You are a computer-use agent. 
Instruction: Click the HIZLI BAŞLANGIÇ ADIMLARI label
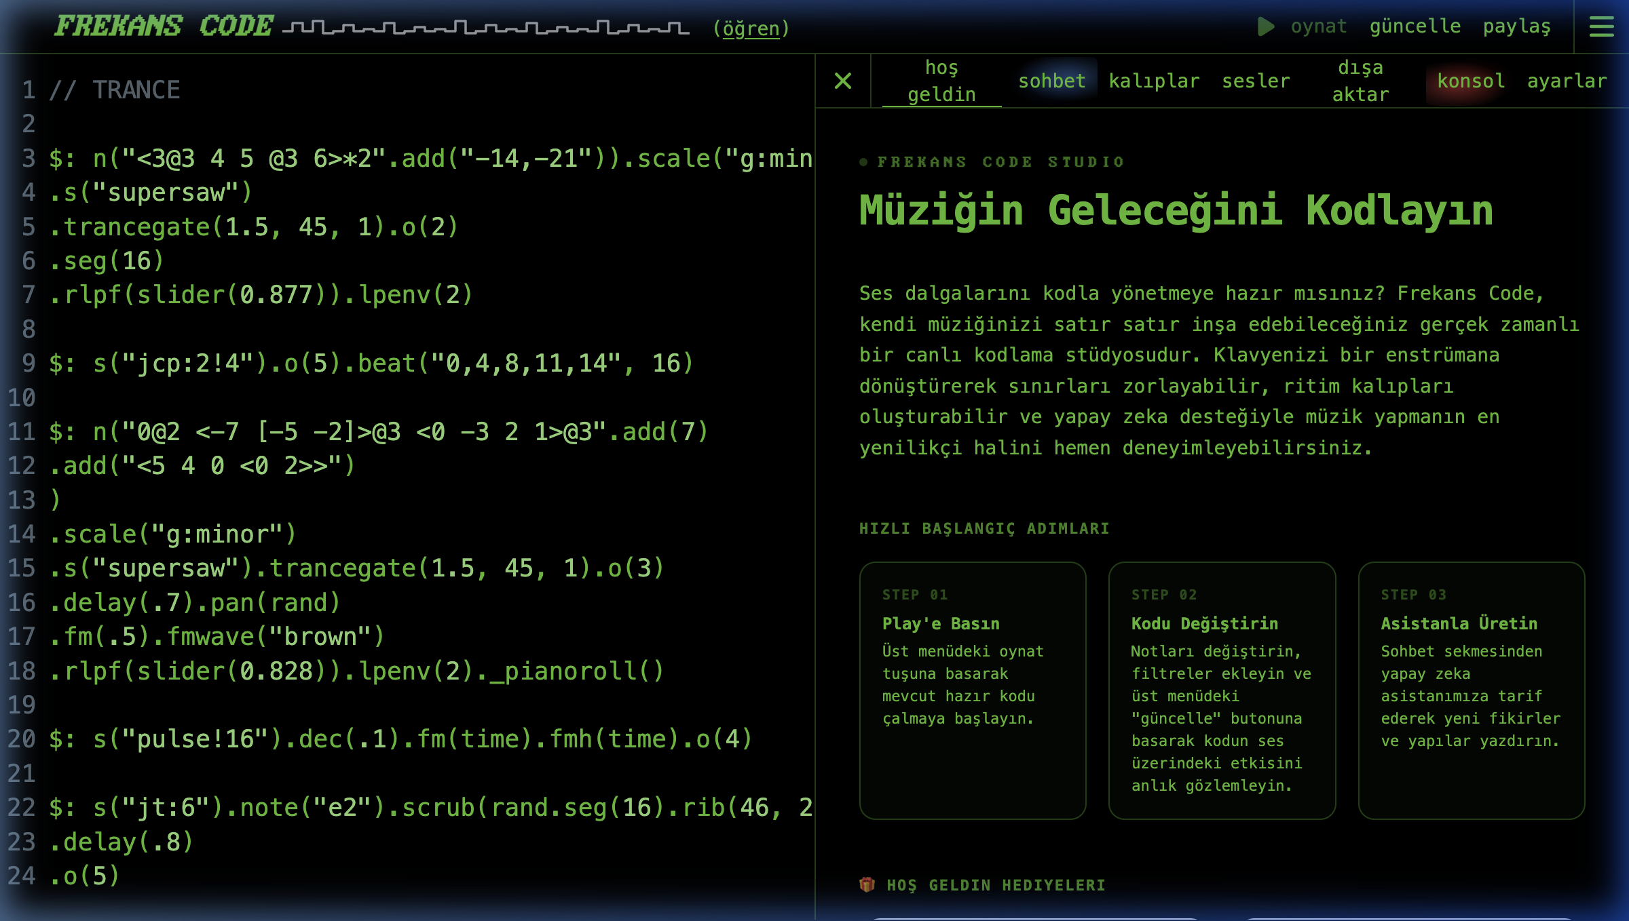coord(984,528)
